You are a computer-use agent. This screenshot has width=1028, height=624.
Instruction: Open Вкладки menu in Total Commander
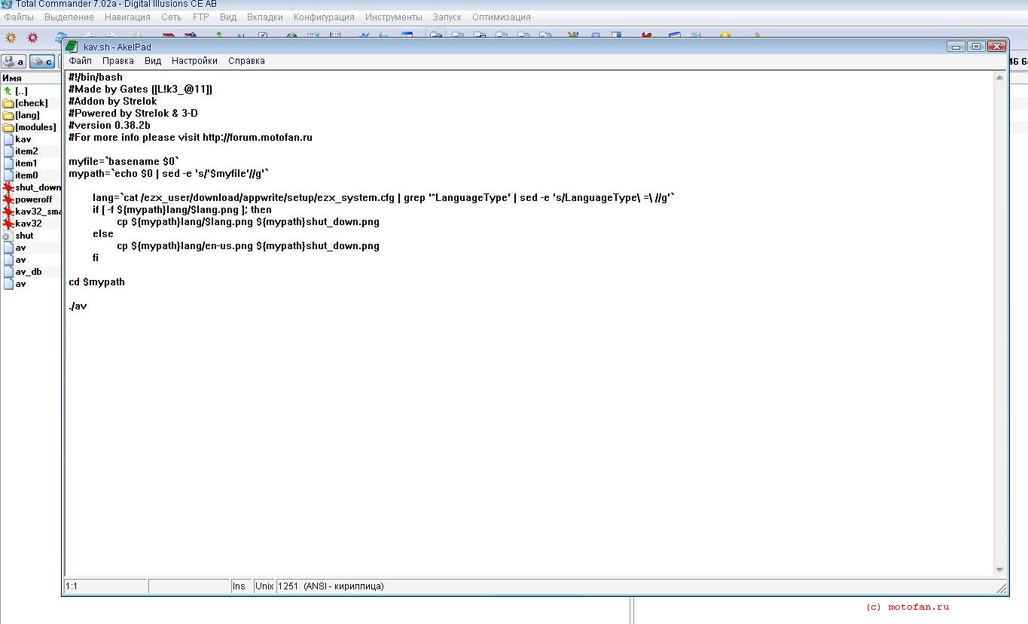(x=265, y=17)
